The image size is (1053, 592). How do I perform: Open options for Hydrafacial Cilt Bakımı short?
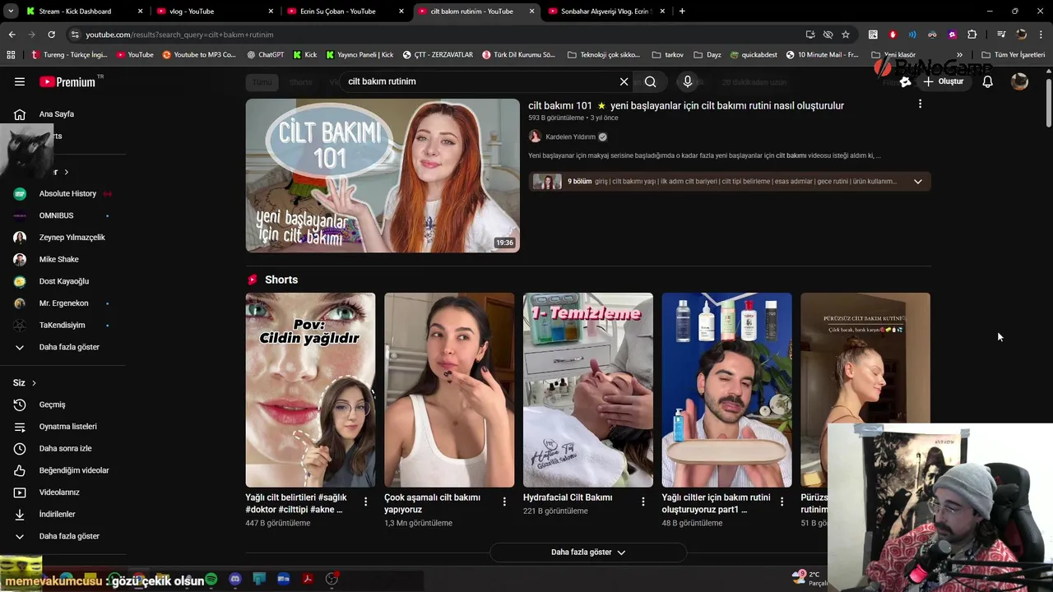click(x=643, y=502)
